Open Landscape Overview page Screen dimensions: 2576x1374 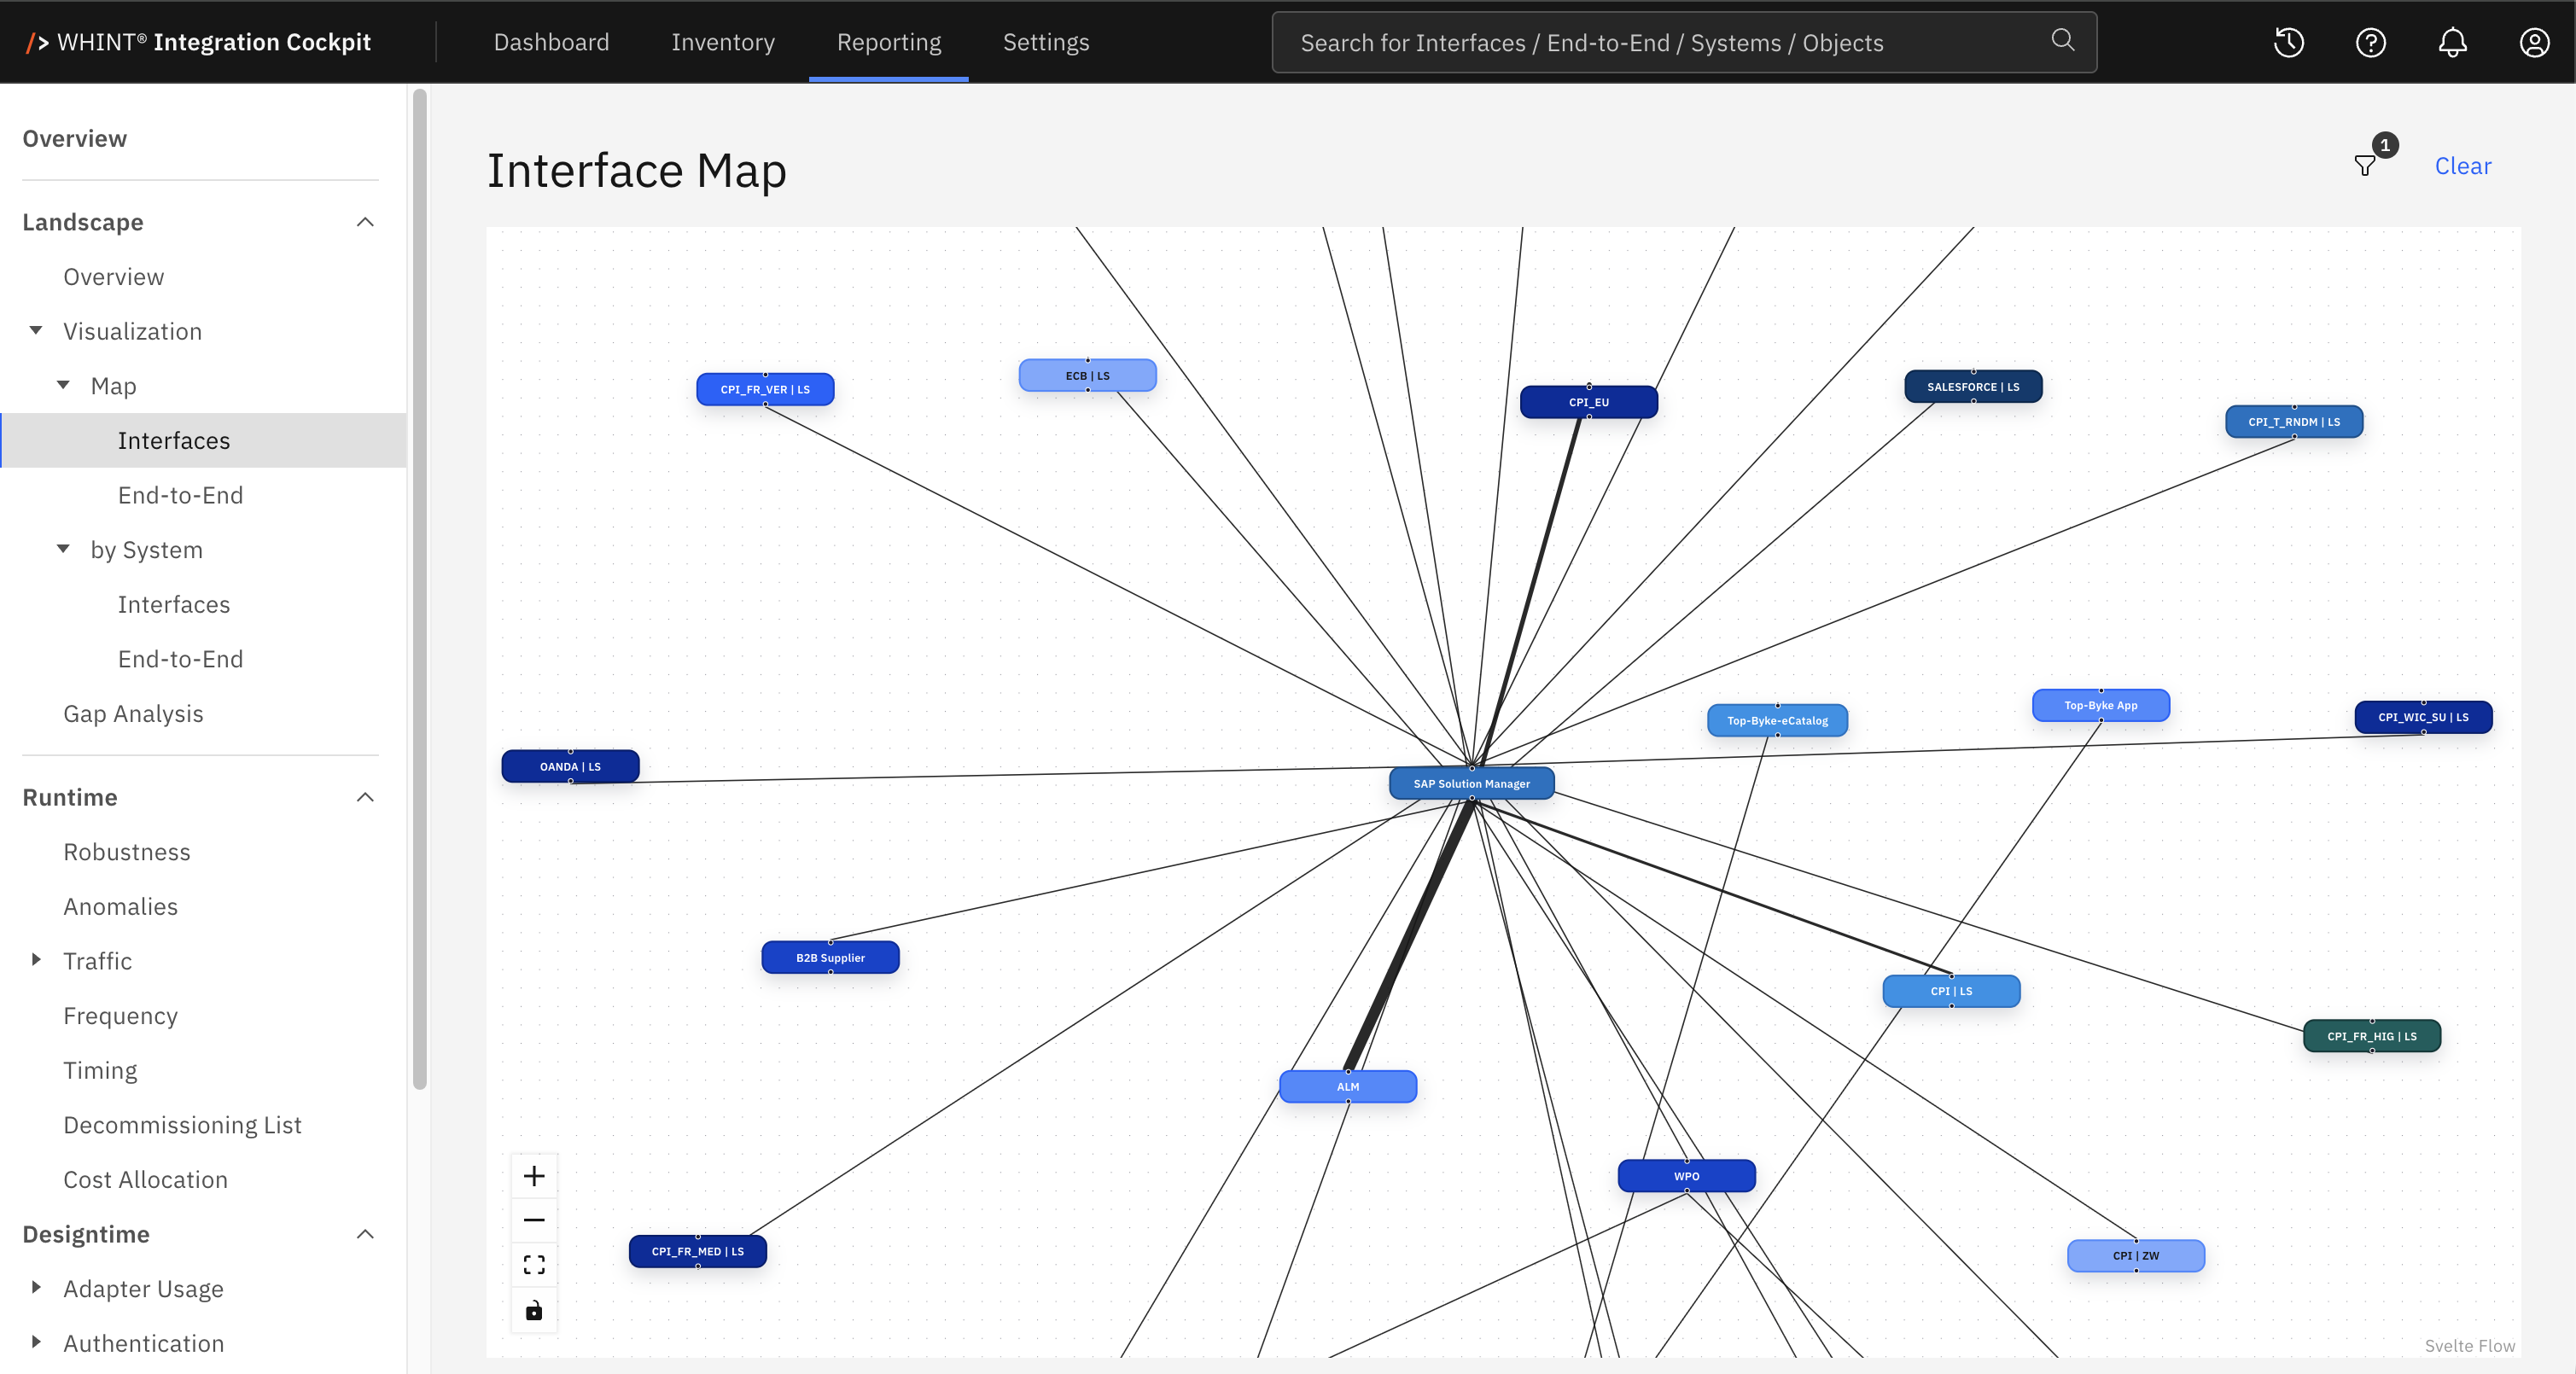(113, 277)
